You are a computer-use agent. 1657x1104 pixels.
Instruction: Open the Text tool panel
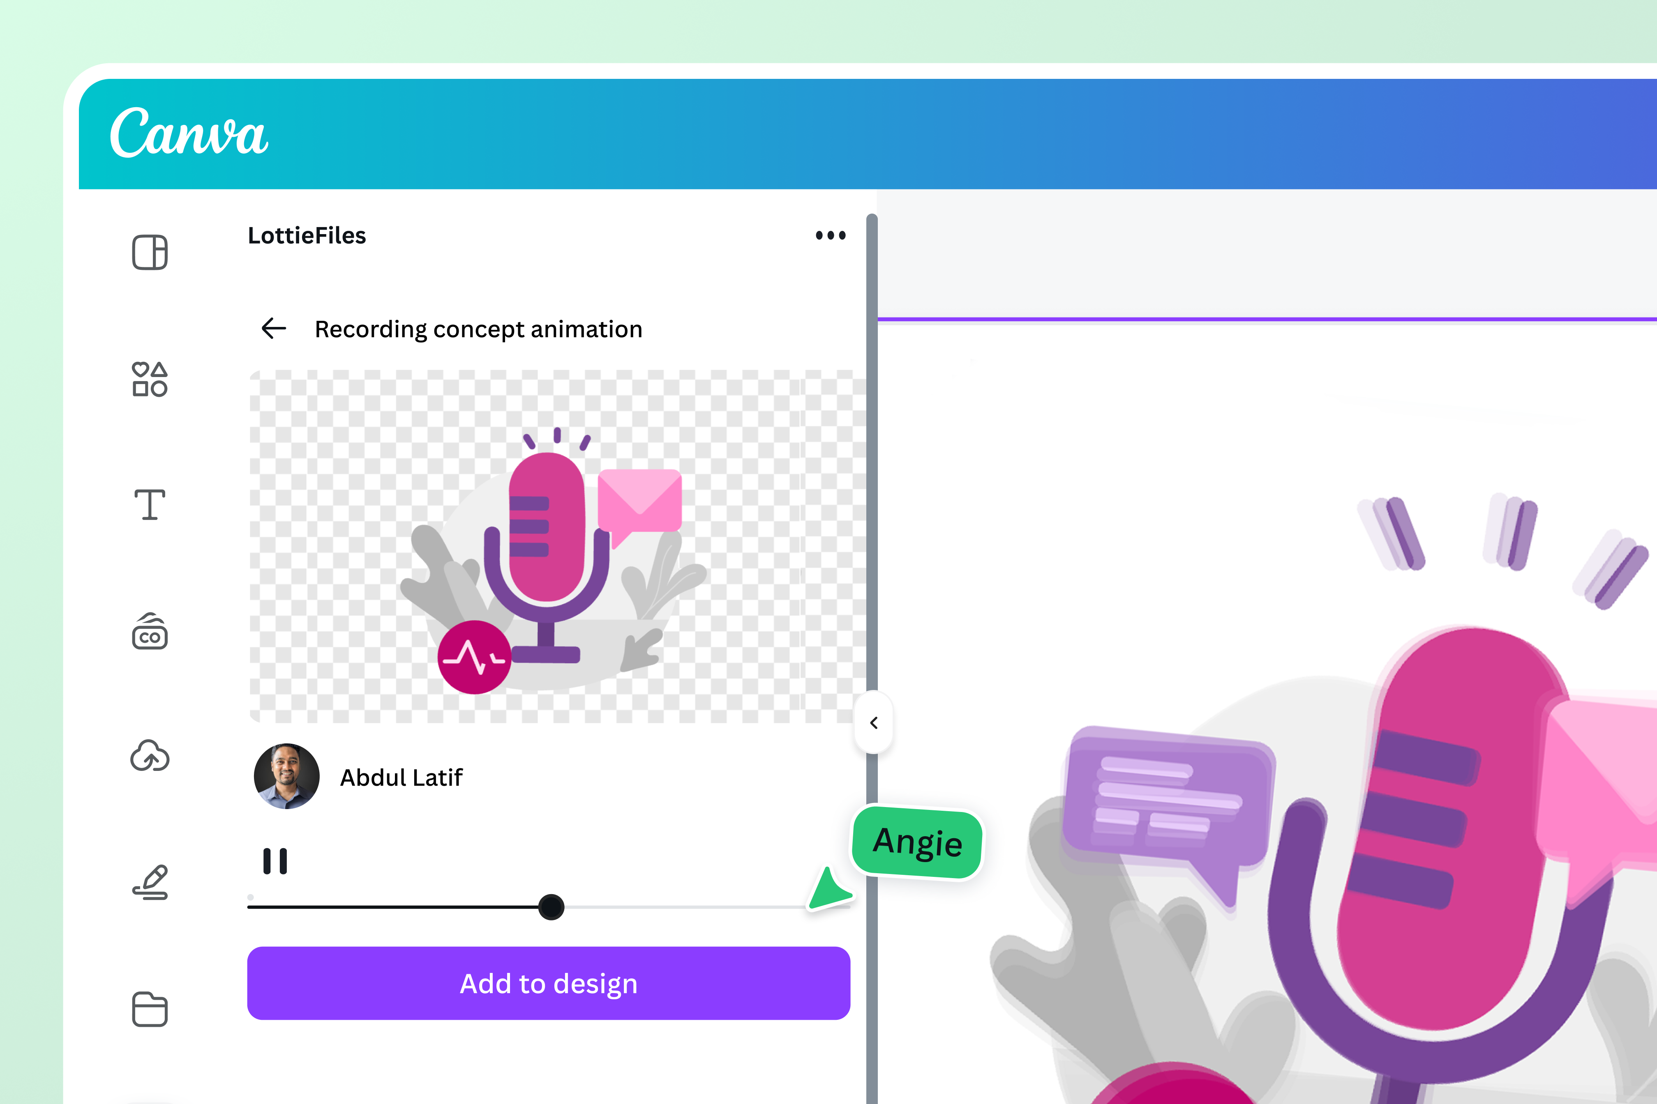[x=149, y=504]
